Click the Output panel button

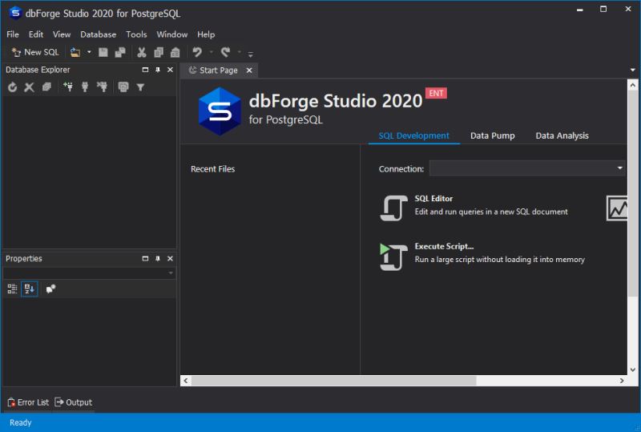pos(73,402)
